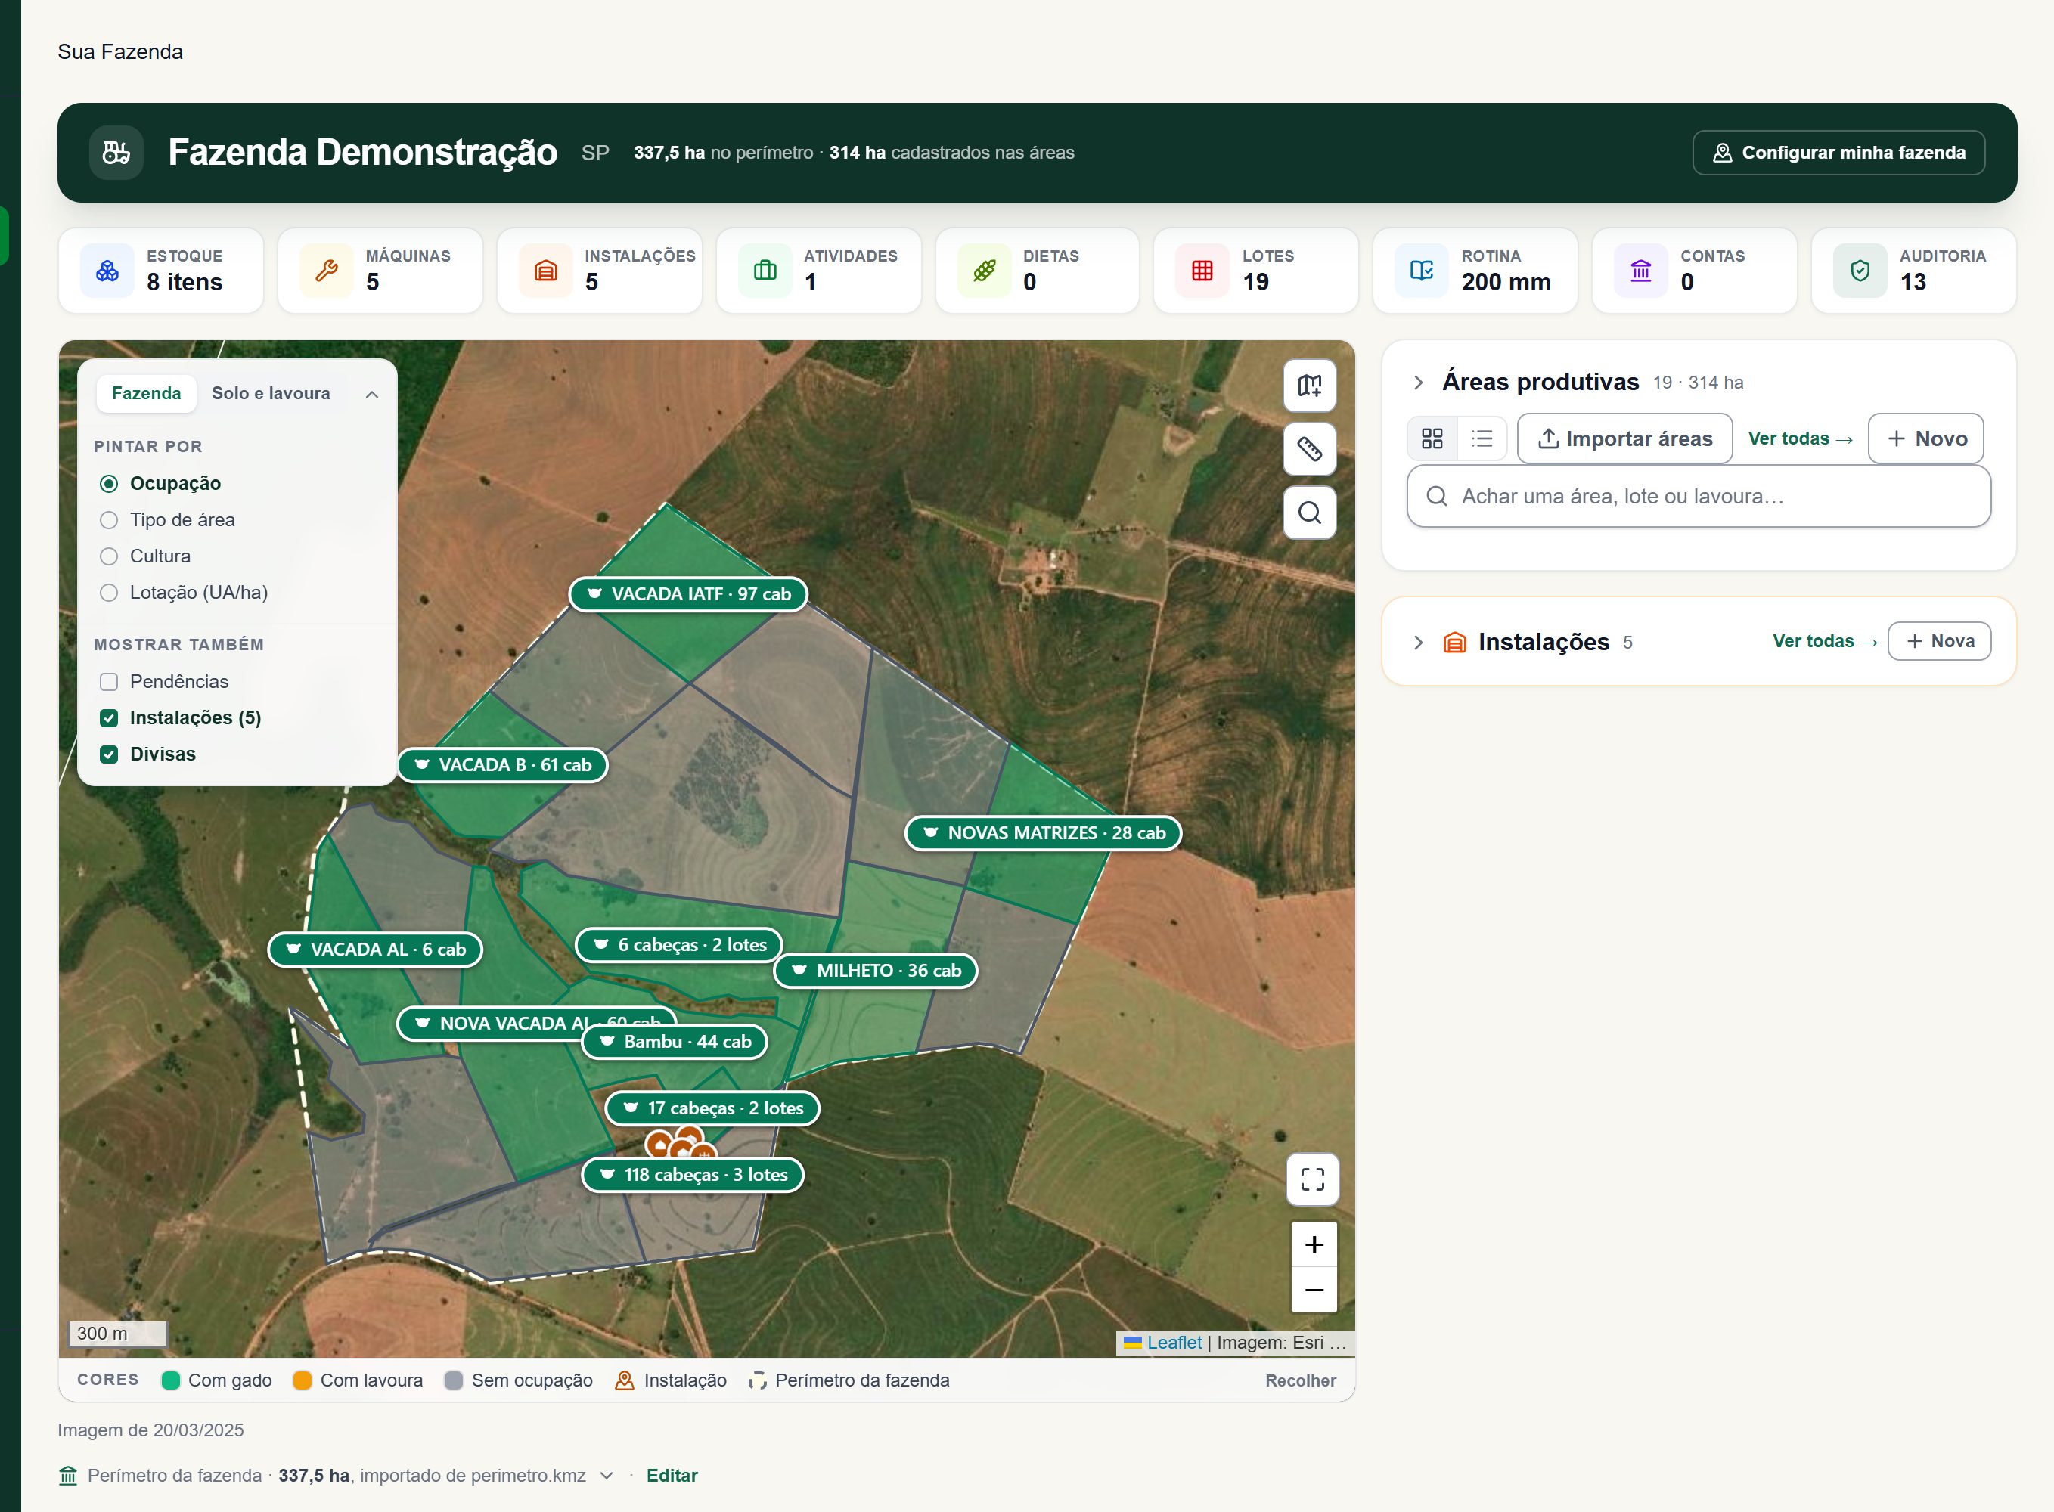Viewport: 2054px width, 1512px height.
Task: Collapse the map layer panel chevron
Action: point(371,395)
